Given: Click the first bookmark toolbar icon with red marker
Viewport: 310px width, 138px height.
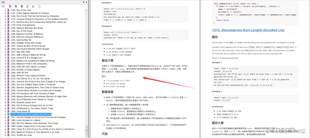Looking at the screenshot, I should coord(10,6).
